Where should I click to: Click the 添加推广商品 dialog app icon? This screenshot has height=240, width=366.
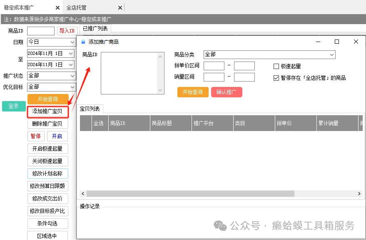click(x=83, y=42)
